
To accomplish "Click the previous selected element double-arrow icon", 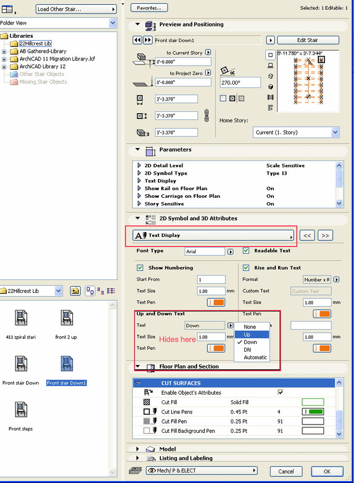I will click(x=137, y=40).
